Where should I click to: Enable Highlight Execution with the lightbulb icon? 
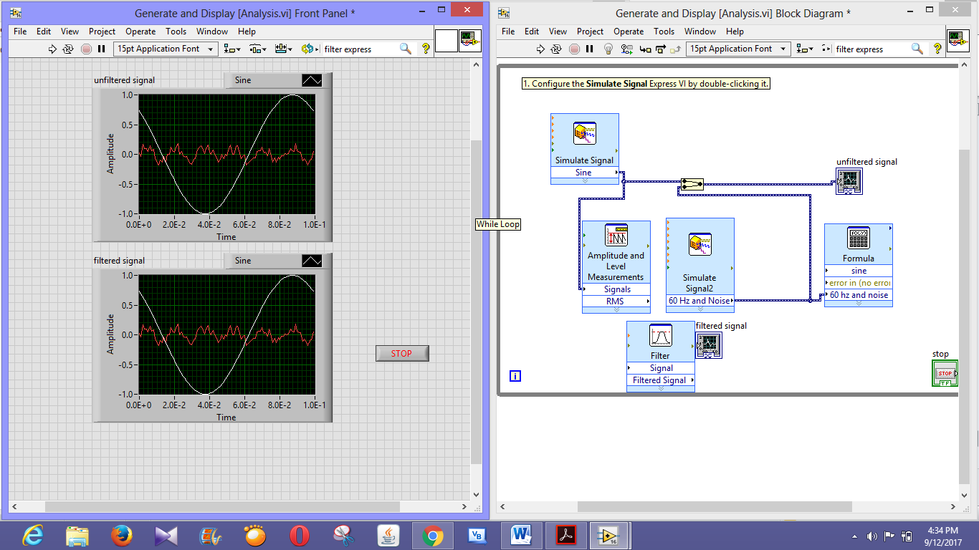tap(608, 49)
